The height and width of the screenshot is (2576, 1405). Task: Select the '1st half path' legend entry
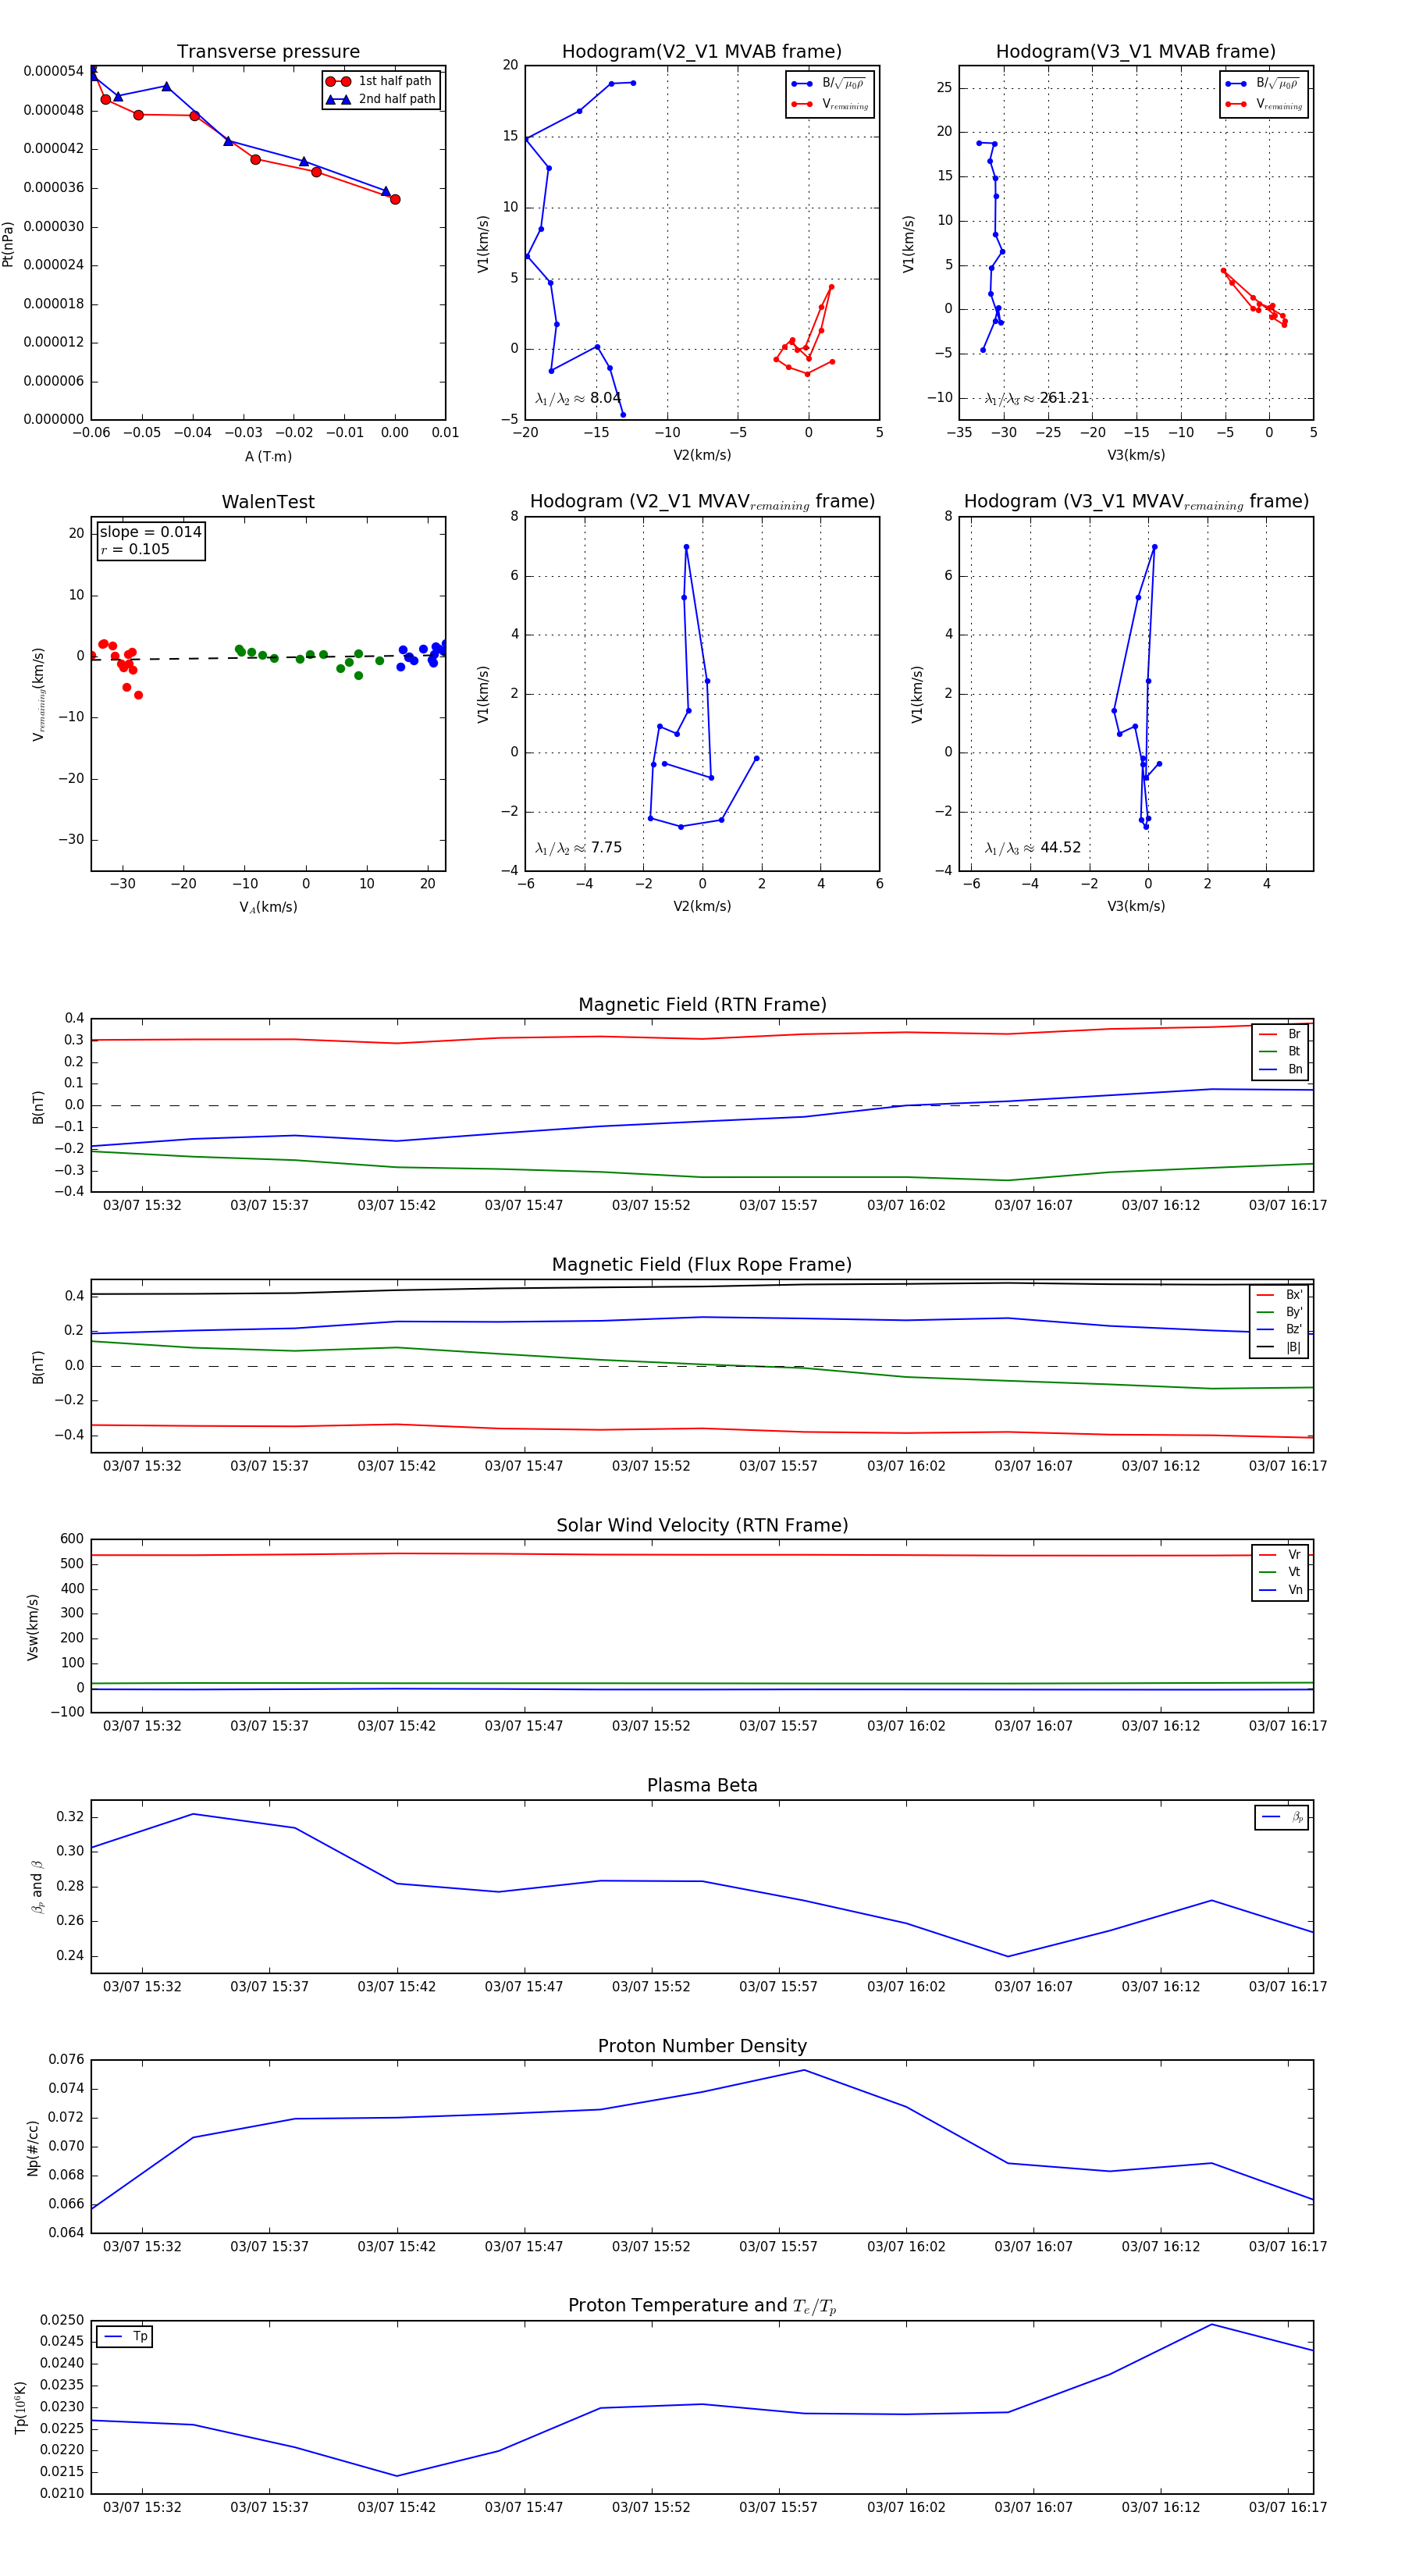click(380, 81)
